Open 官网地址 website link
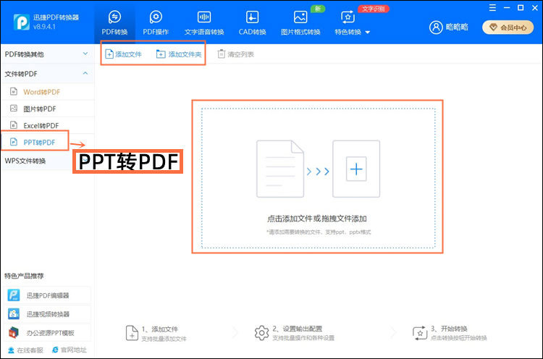543x359 pixels. [x=70, y=350]
